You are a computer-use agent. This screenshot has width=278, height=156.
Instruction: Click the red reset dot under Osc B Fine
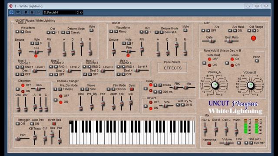point(128,55)
